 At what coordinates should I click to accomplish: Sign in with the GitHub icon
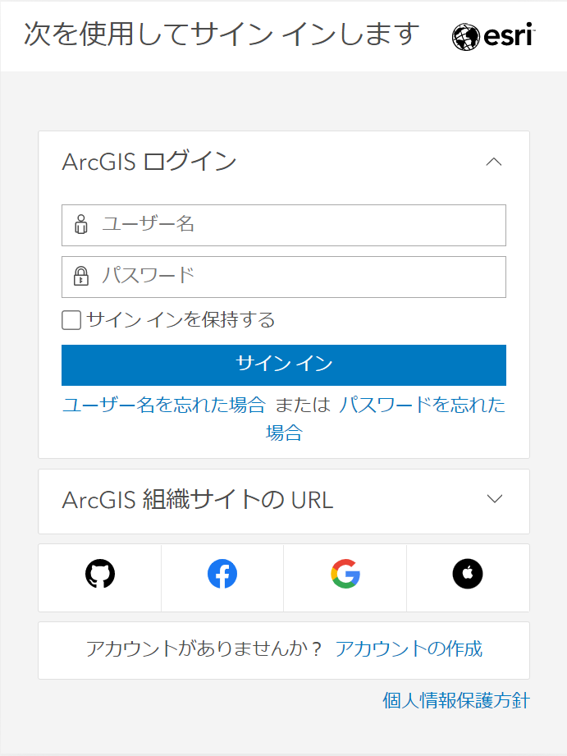(100, 574)
